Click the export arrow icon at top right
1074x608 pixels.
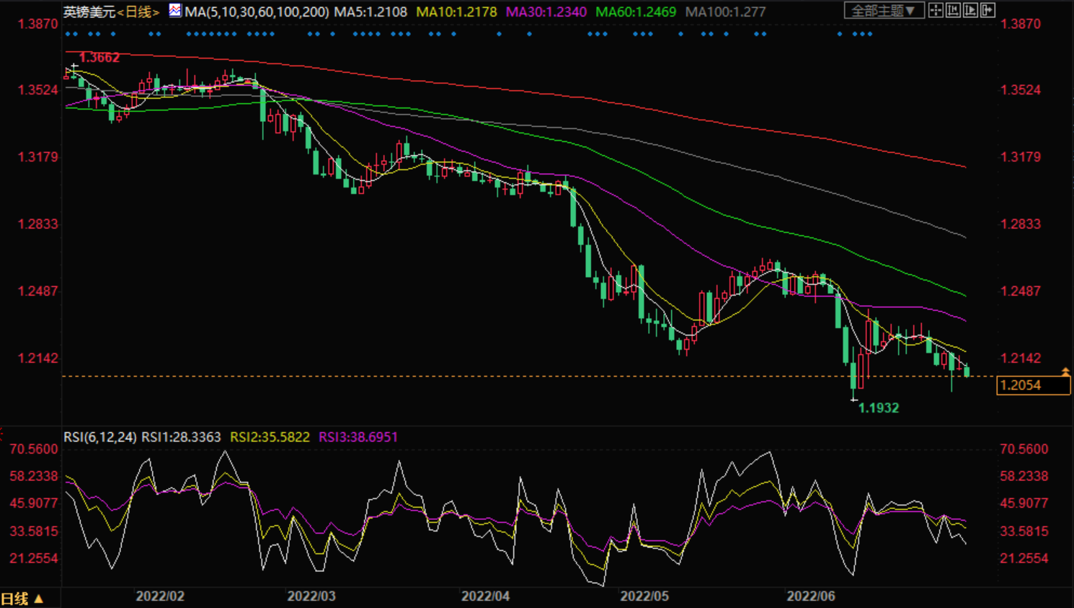coord(988,10)
